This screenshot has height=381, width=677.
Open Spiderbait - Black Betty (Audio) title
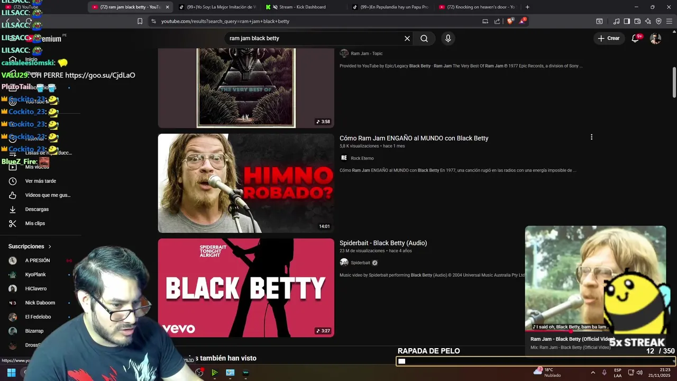pyautogui.click(x=383, y=243)
